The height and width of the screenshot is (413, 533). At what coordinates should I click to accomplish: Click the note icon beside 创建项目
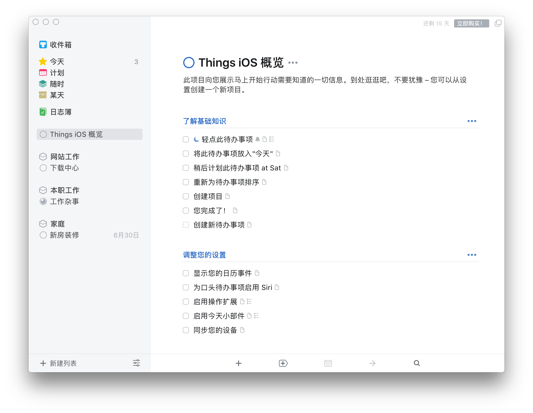click(228, 196)
